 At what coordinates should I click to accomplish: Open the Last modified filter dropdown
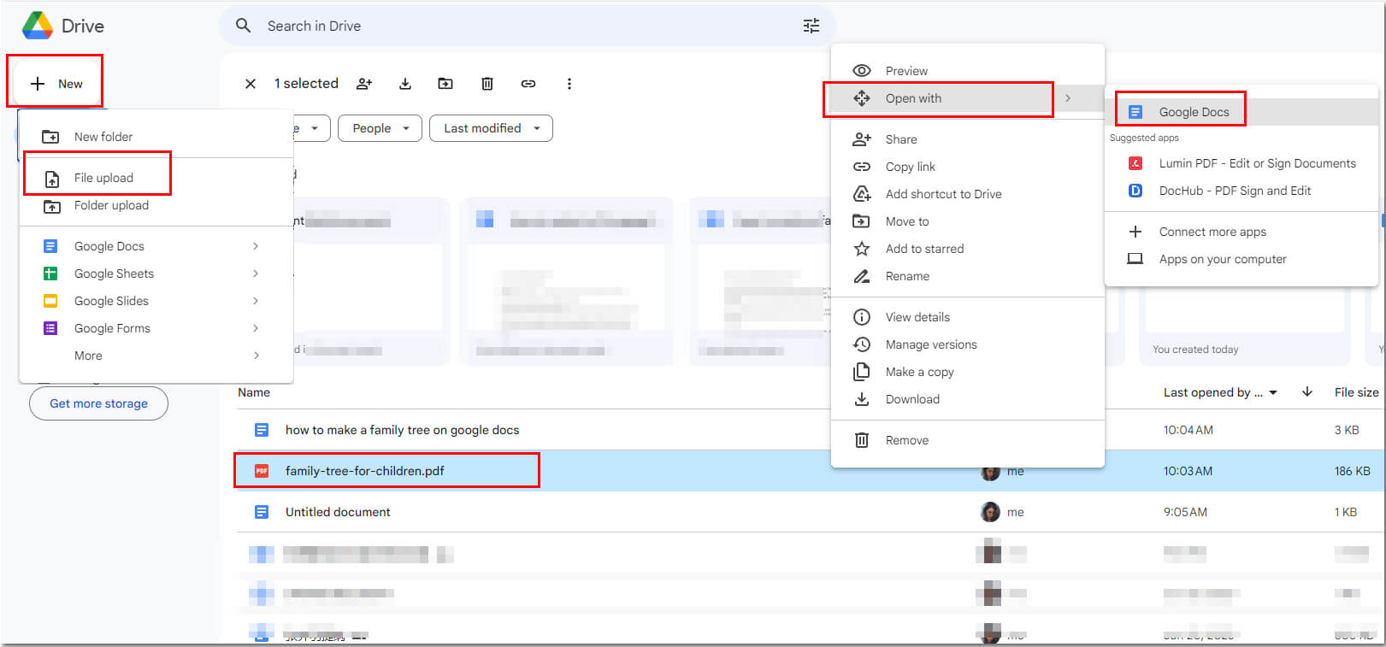click(x=491, y=128)
